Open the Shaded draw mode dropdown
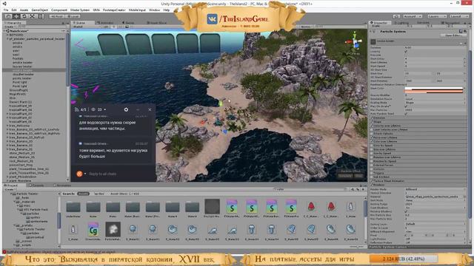The height and width of the screenshot is (266, 474). (x=87, y=27)
